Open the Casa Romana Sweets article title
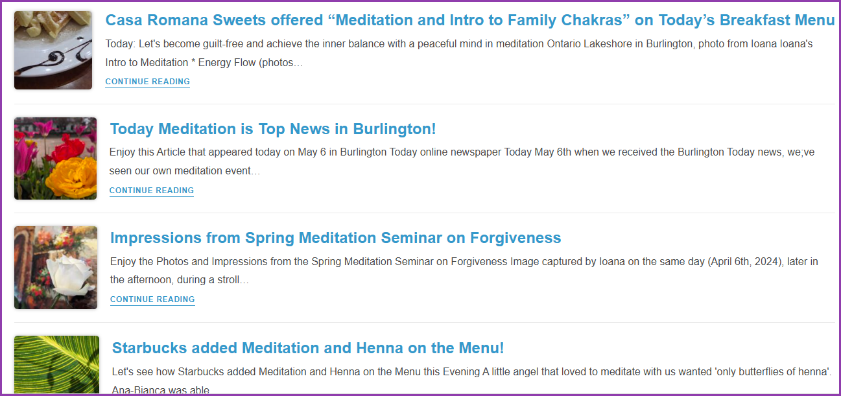Viewport: 841px width, 396px height. point(469,20)
